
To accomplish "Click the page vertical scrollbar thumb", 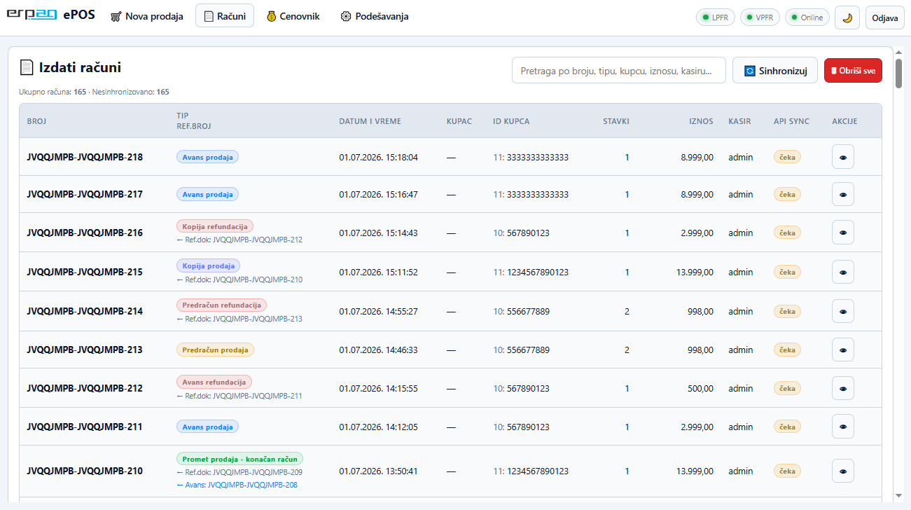I will point(898,74).
